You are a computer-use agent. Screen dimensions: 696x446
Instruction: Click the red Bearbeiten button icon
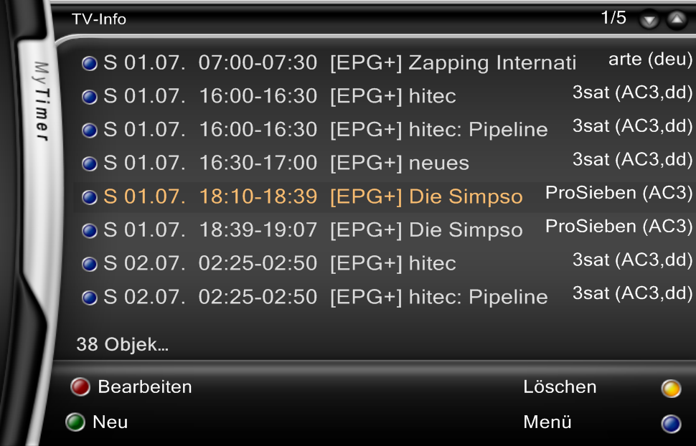(80, 386)
